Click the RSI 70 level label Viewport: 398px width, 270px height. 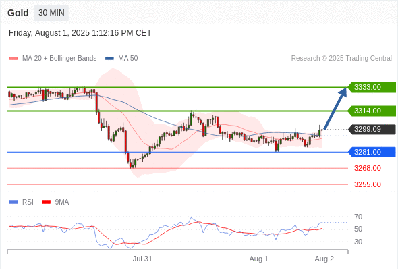tap(358, 217)
